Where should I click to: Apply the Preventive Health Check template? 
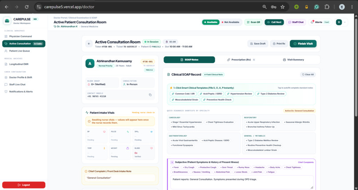pos(217,100)
